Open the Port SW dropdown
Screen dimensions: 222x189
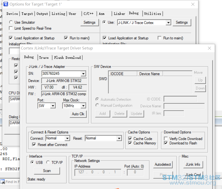tap(53, 106)
